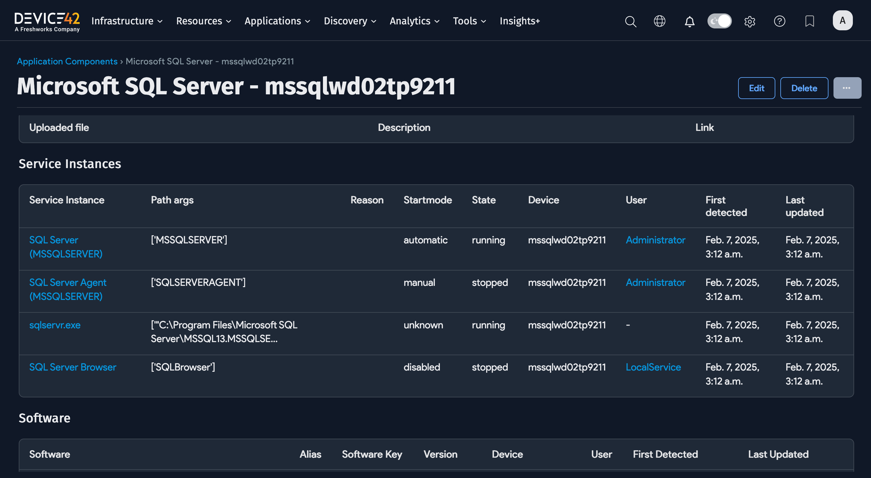The height and width of the screenshot is (478, 871).
Task: Open SQL Server Browser service link
Action: pyautogui.click(x=72, y=367)
